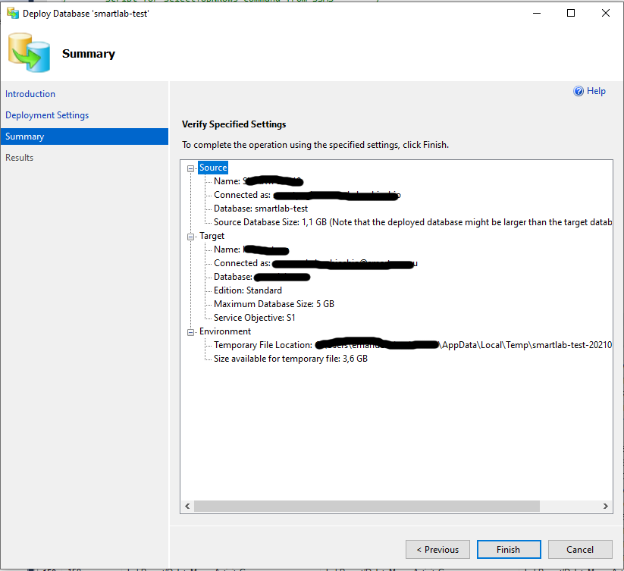
Task: Collapse the Environment tree node
Action: click(191, 331)
